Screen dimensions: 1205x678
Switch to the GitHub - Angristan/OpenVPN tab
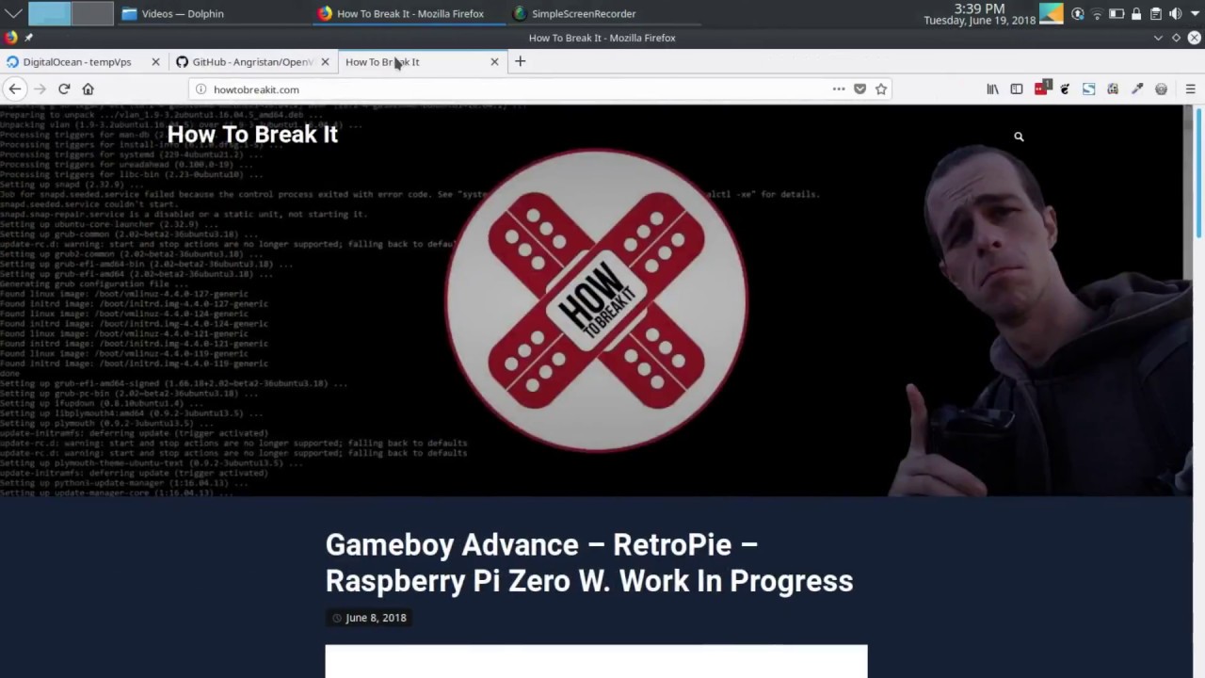252,61
